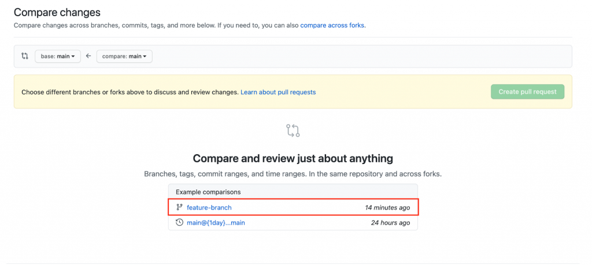Click the compare icon left of base selector
Viewport: 592px width, 265px height.
(24, 56)
